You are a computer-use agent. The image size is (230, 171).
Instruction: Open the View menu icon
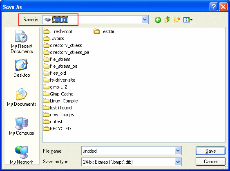pos(188,20)
